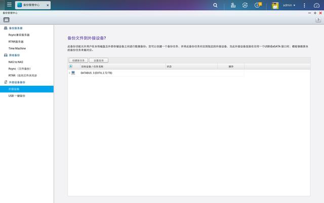Screen dimensions: 324x203
Task: Open the QTS main menu hamburger icon
Action: (9, 5)
